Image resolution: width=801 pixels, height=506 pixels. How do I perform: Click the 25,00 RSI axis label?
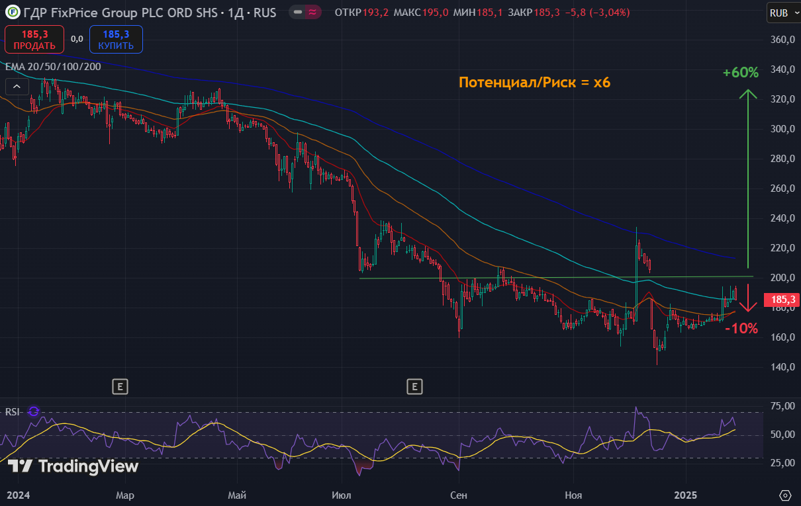coord(782,463)
